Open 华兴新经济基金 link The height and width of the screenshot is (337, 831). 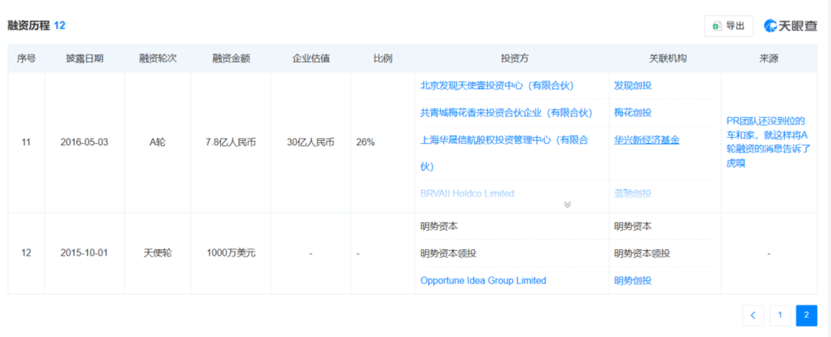[x=646, y=140]
